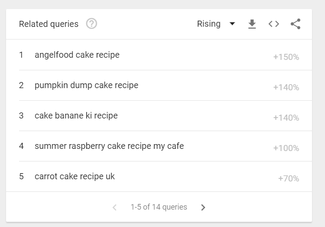Open 'cake banane ki recipe' query
The image size is (325, 227).
pyautogui.click(x=76, y=115)
